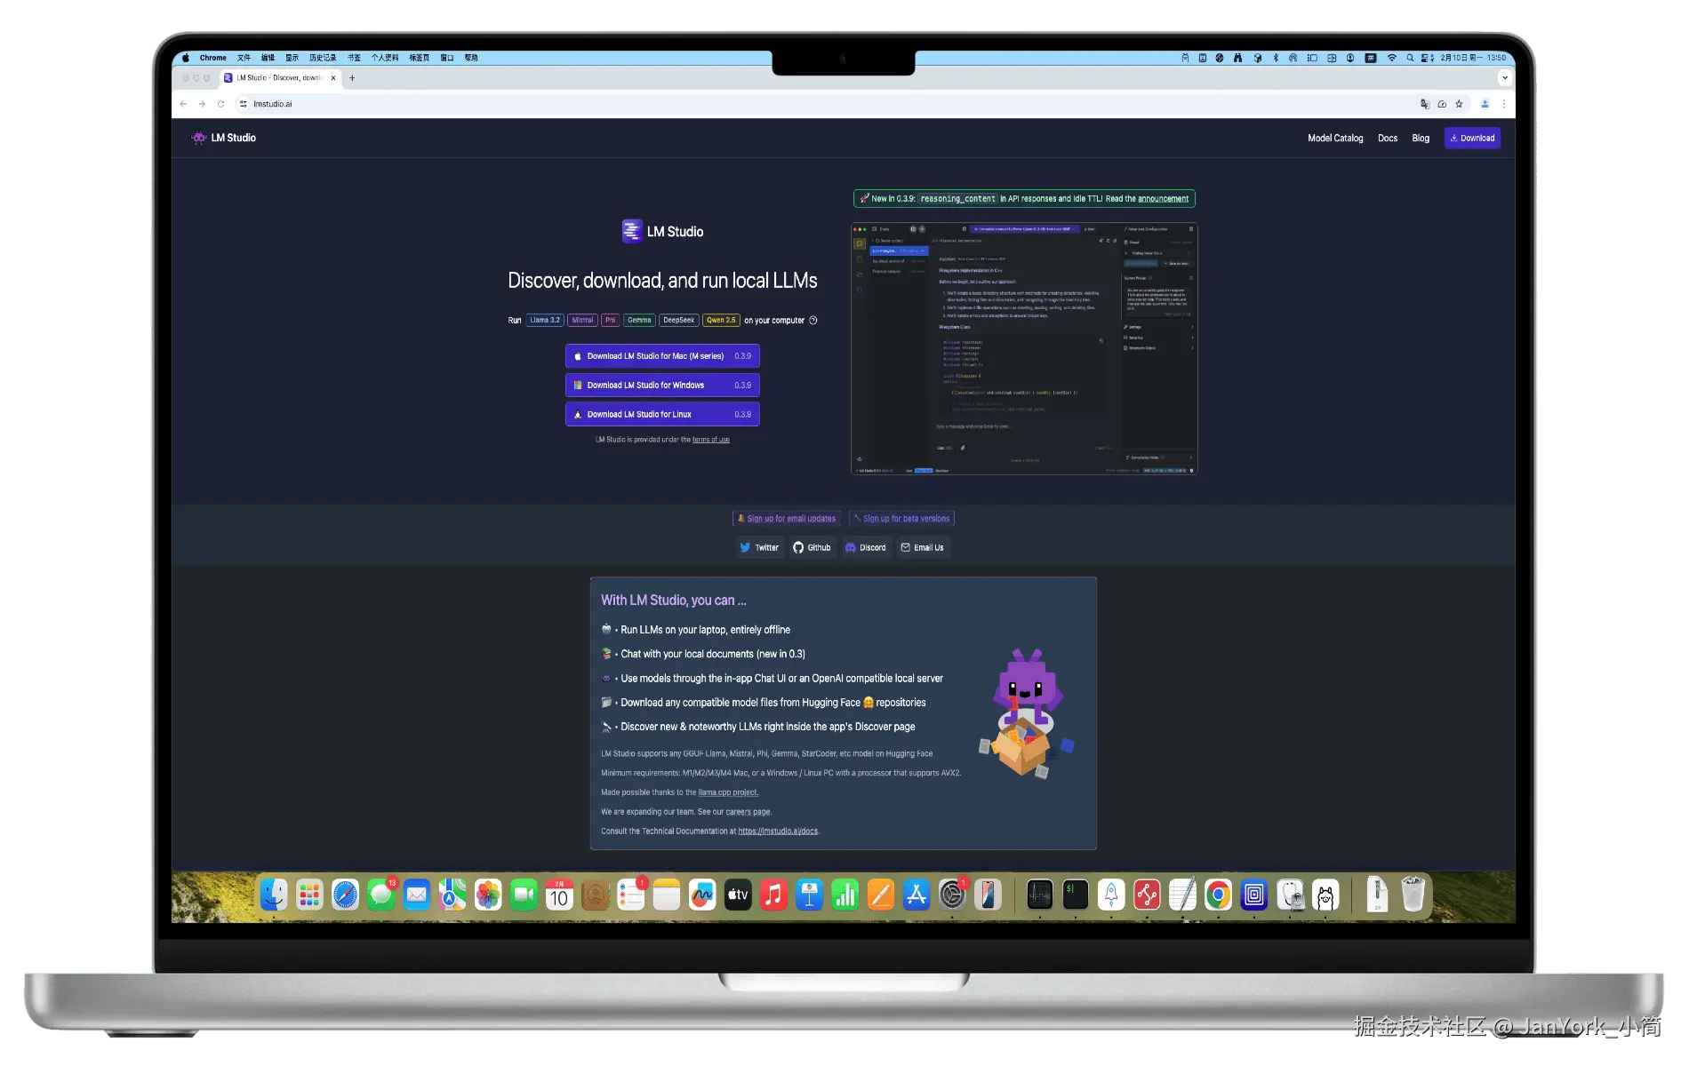This screenshot has width=1689, height=1066.
Task: Close the LM Studio browser tab
Action: pos(333,78)
